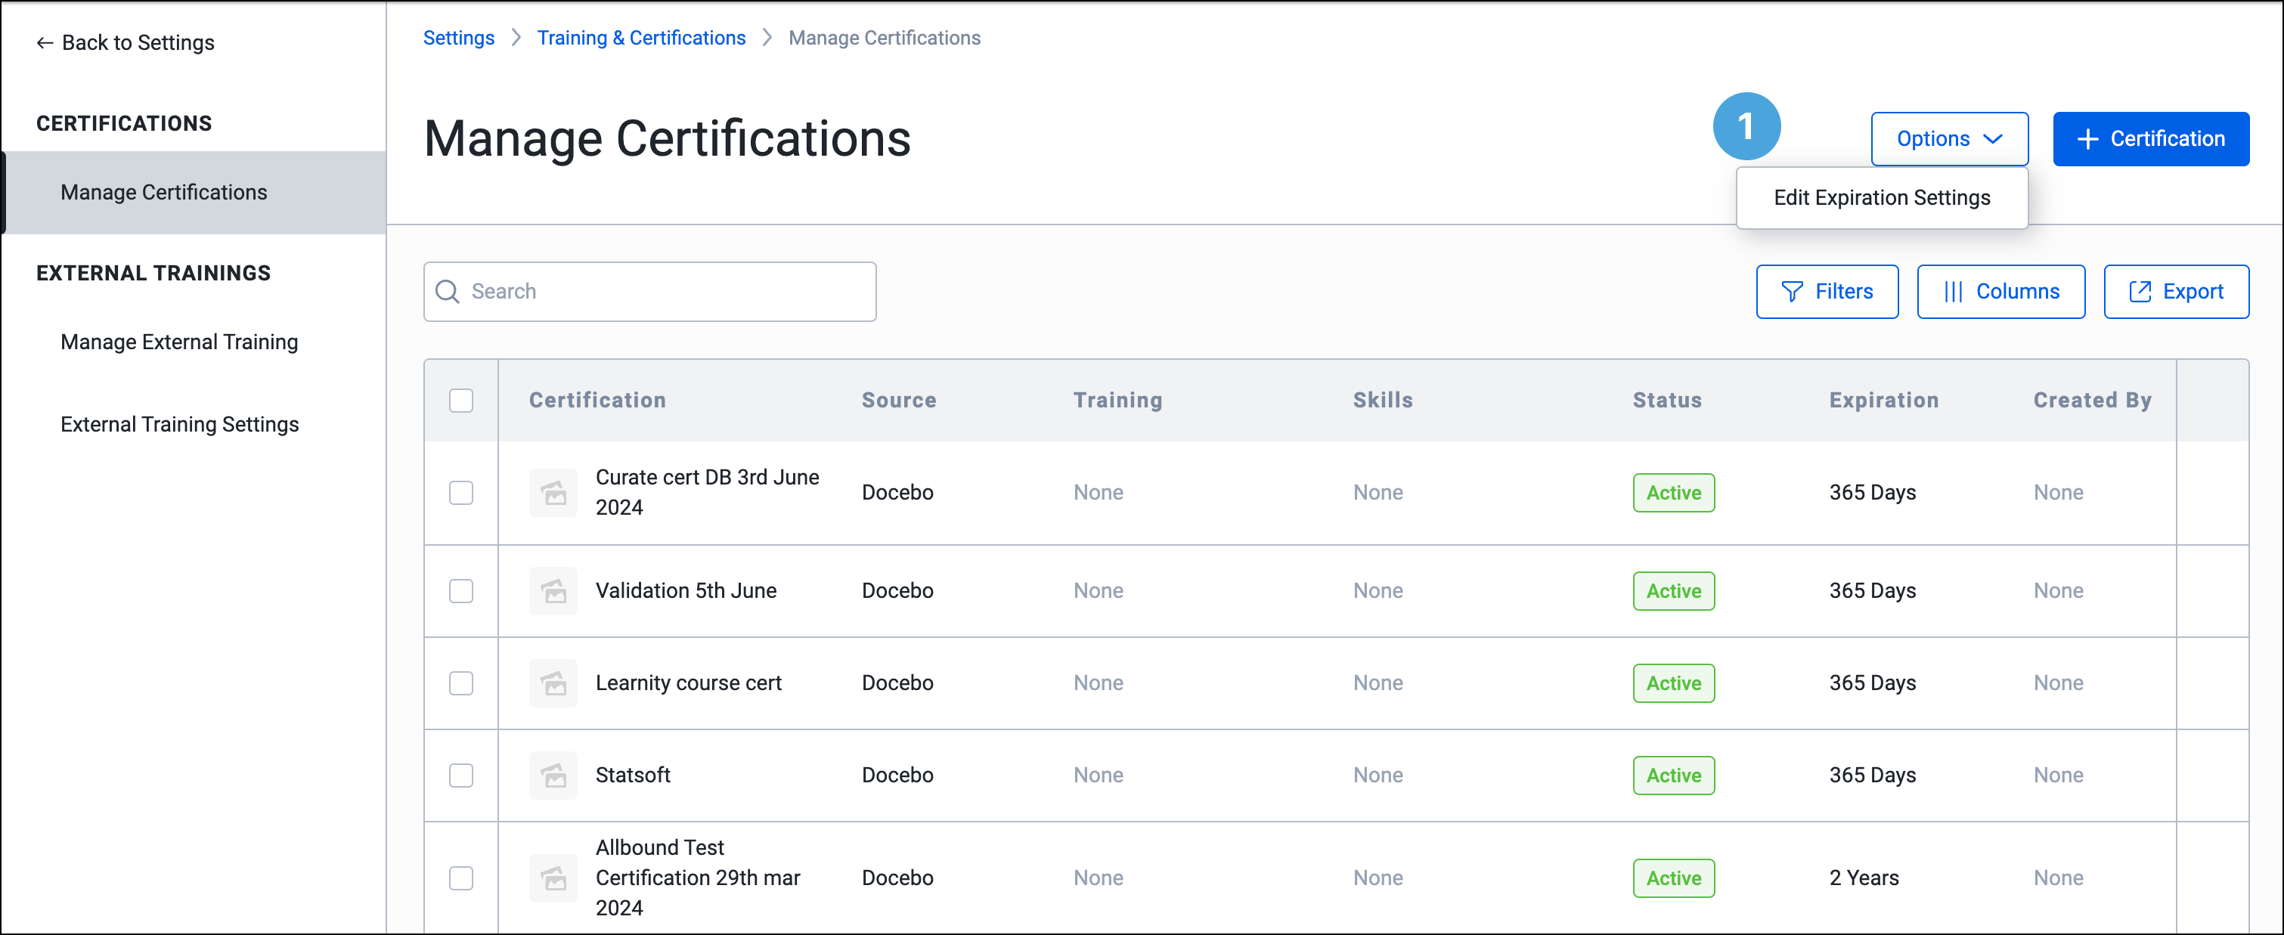Open Statsoft certification
Screen dimensions: 2284x935
point(632,776)
